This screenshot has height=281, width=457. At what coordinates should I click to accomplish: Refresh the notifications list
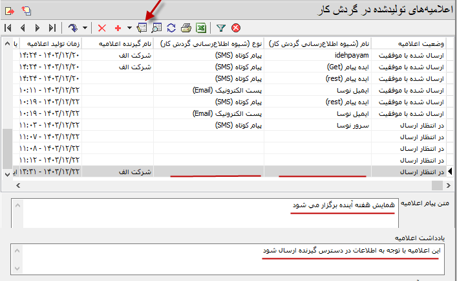(172, 28)
